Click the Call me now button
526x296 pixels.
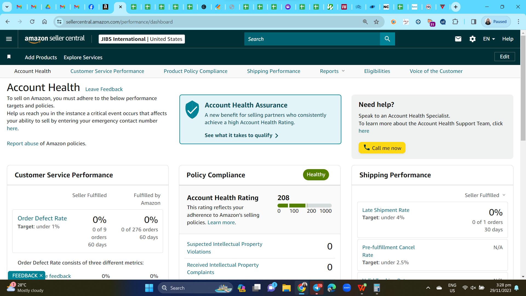tap(382, 148)
